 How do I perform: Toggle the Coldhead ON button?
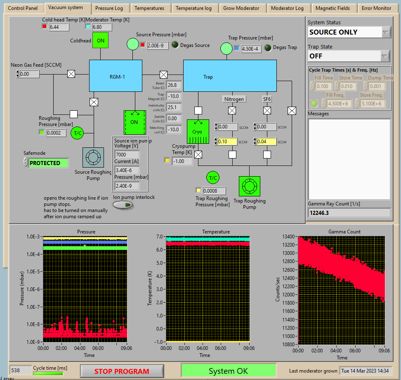pos(100,40)
